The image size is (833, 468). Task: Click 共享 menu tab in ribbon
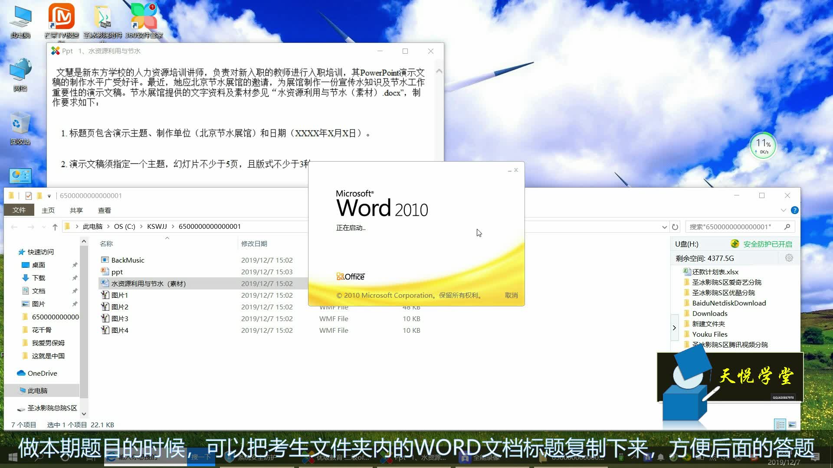click(77, 210)
